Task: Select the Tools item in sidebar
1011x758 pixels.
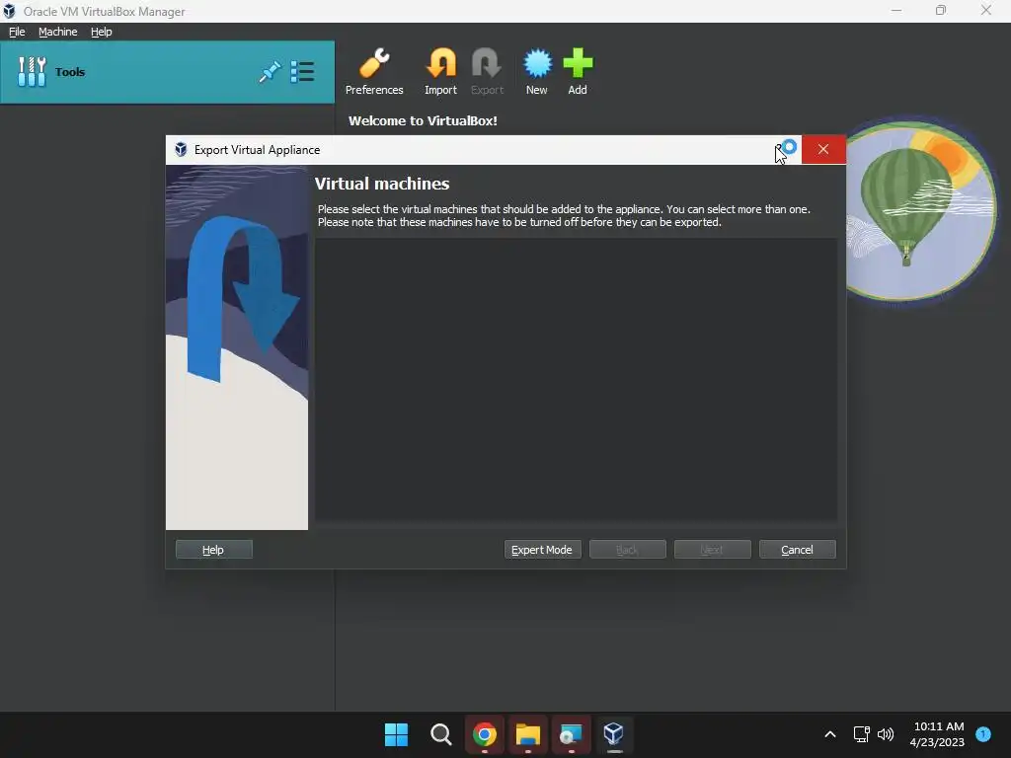Action: (x=167, y=71)
